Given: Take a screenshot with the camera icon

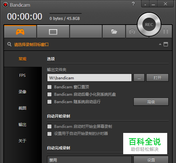Looking at the screenshot, I should pos(132,31).
